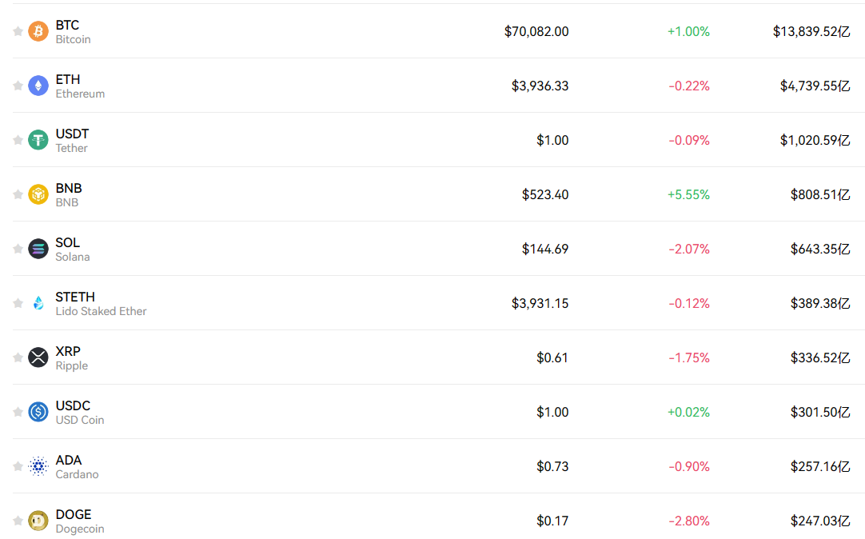Click the green Tether coin icon

click(38, 140)
